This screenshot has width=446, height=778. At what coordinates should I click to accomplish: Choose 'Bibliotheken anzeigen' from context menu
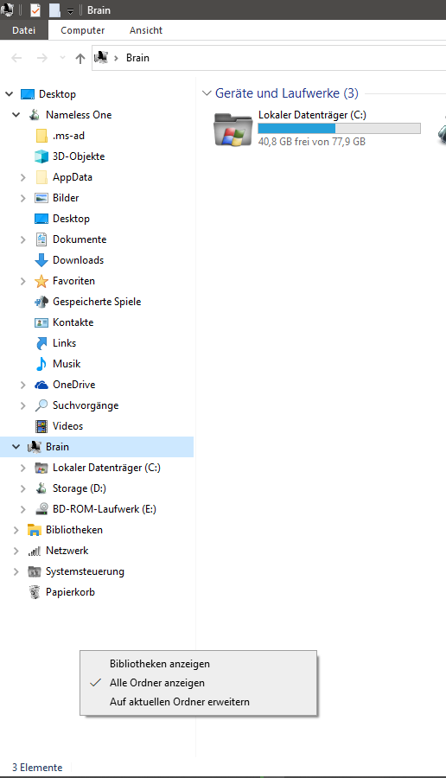click(198, 663)
